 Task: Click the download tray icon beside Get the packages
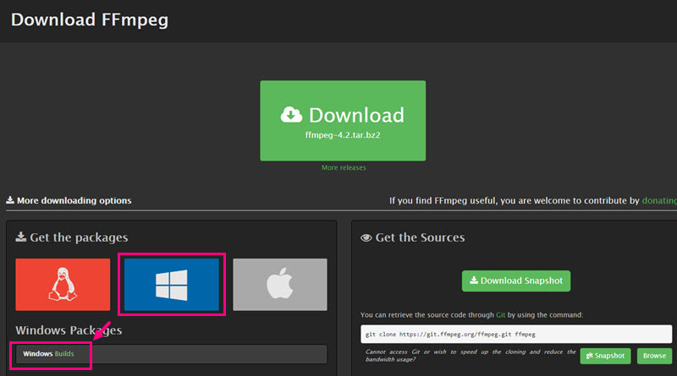point(20,237)
